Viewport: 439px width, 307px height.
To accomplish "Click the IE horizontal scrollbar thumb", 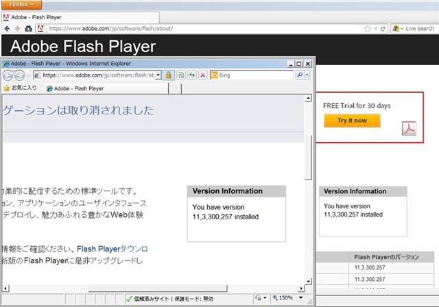I will (158, 288).
